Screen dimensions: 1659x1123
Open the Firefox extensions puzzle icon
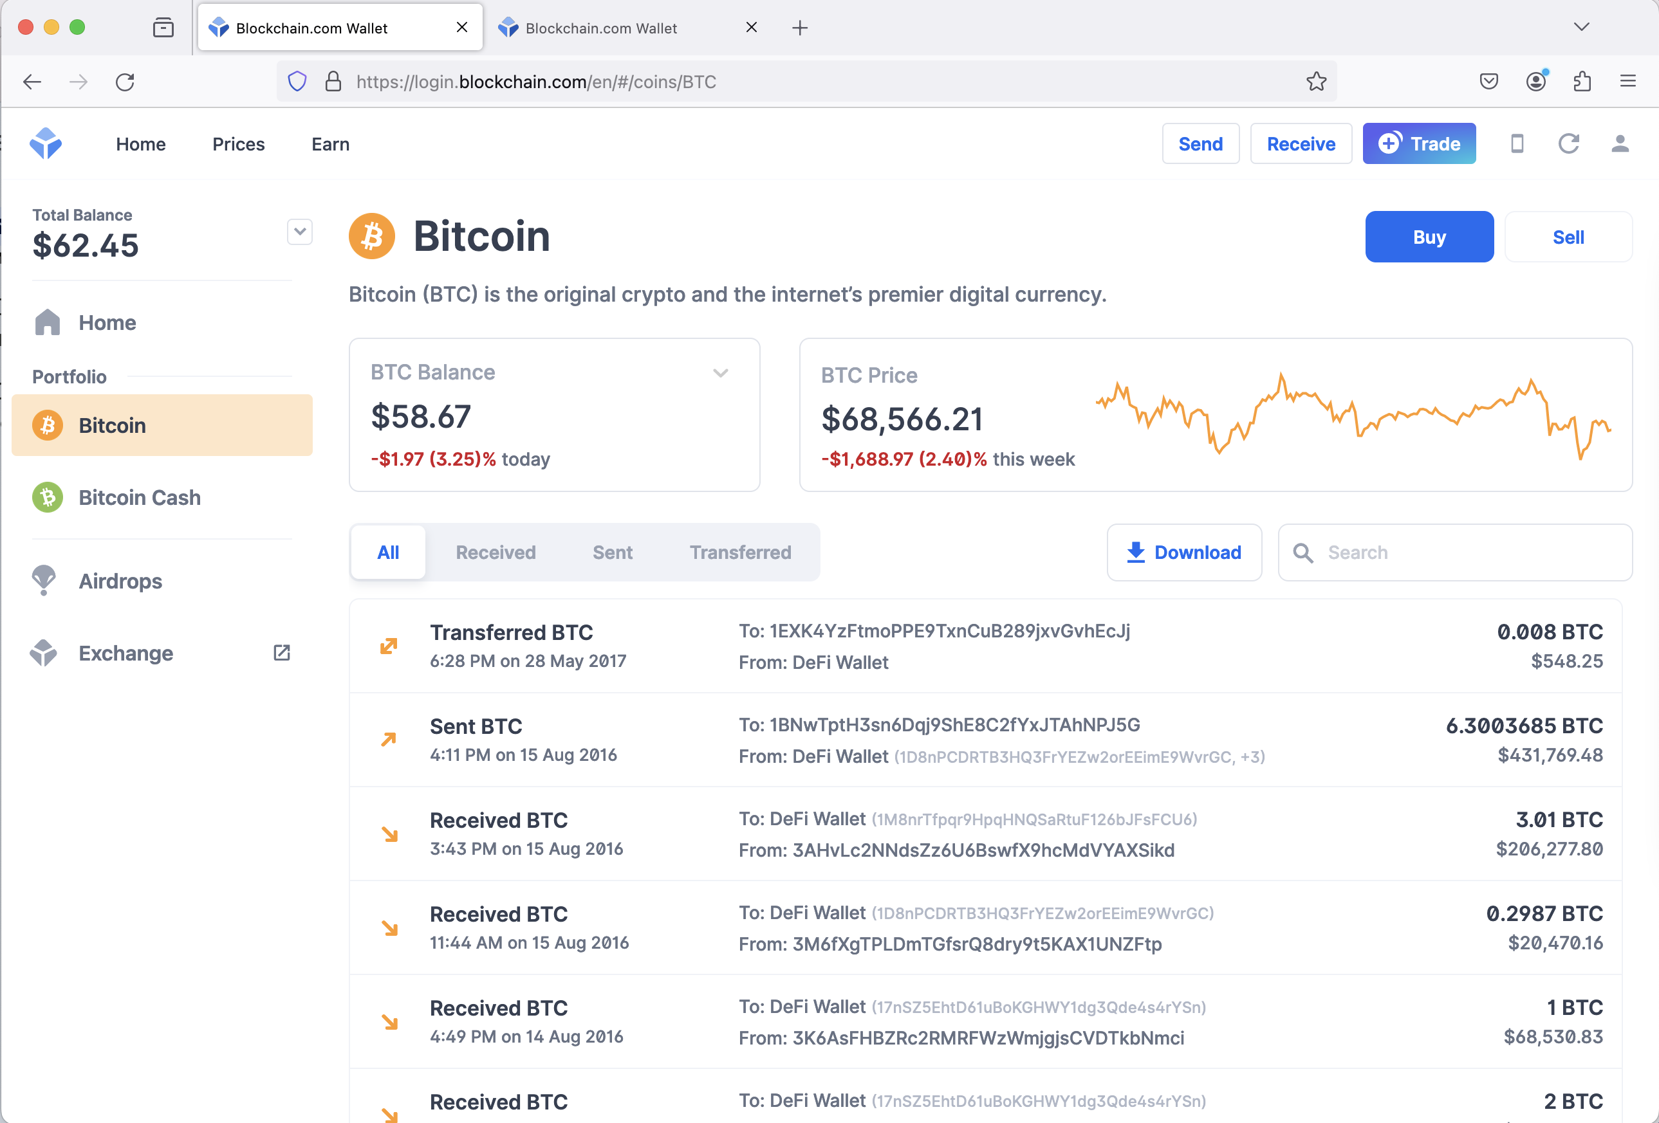1582,82
